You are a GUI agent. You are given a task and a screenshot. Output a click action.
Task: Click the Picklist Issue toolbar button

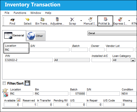tap(105, 21)
